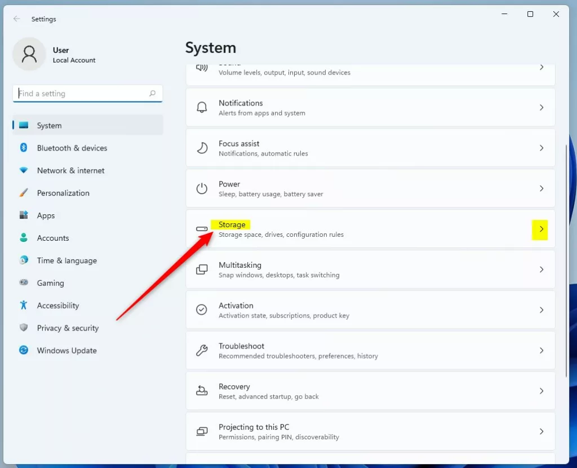Image resolution: width=577 pixels, height=468 pixels.
Task: Go to Bluetooth & devices section
Action: coord(87,148)
